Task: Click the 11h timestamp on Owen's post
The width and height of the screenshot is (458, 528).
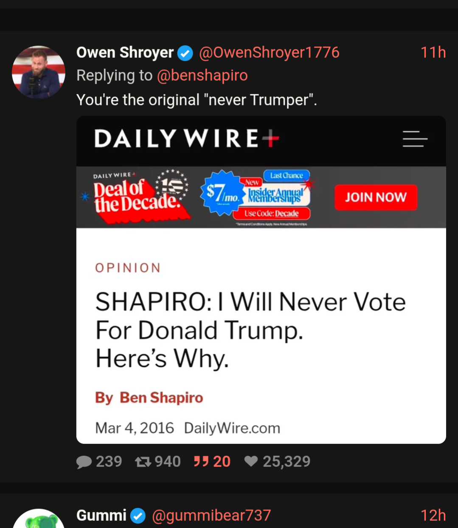Action: click(433, 53)
